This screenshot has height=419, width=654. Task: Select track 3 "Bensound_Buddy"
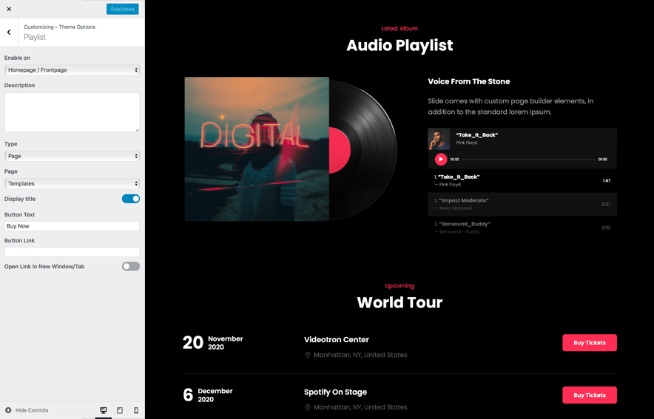(x=522, y=228)
